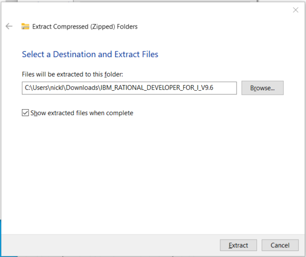
Task: Click the 'Extract Compressed (Zipped) Folders' title text
Action: pyautogui.click(x=85, y=27)
